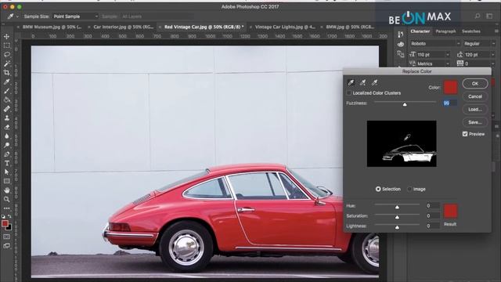
Task: Open the search icon in the options bar
Action: tap(478, 16)
